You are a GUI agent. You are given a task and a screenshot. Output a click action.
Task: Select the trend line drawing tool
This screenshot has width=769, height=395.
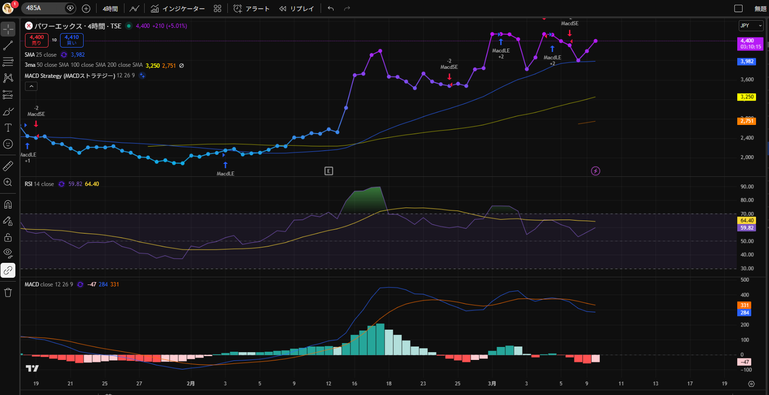[x=8, y=46]
